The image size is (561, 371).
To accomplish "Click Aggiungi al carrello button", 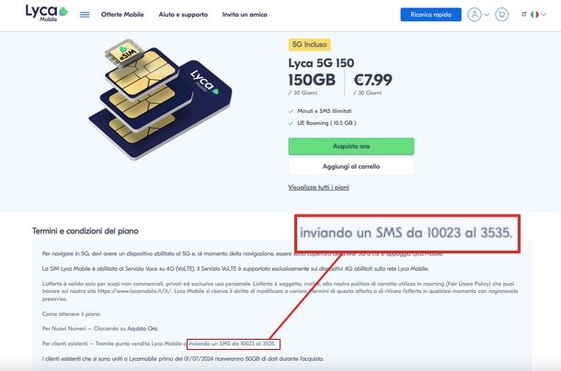I will [x=350, y=166].
